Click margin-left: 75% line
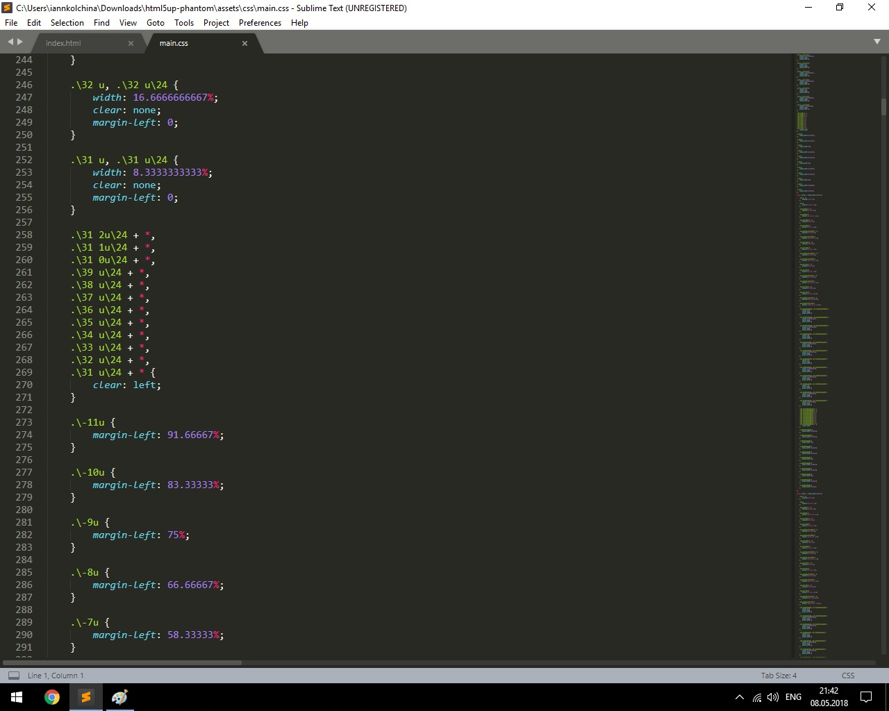 tap(141, 535)
